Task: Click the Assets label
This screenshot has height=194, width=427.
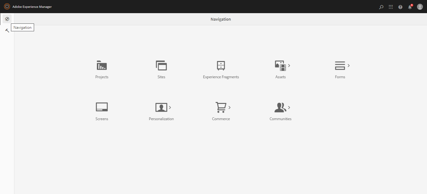Action: pyautogui.click(x=280, y=77)
